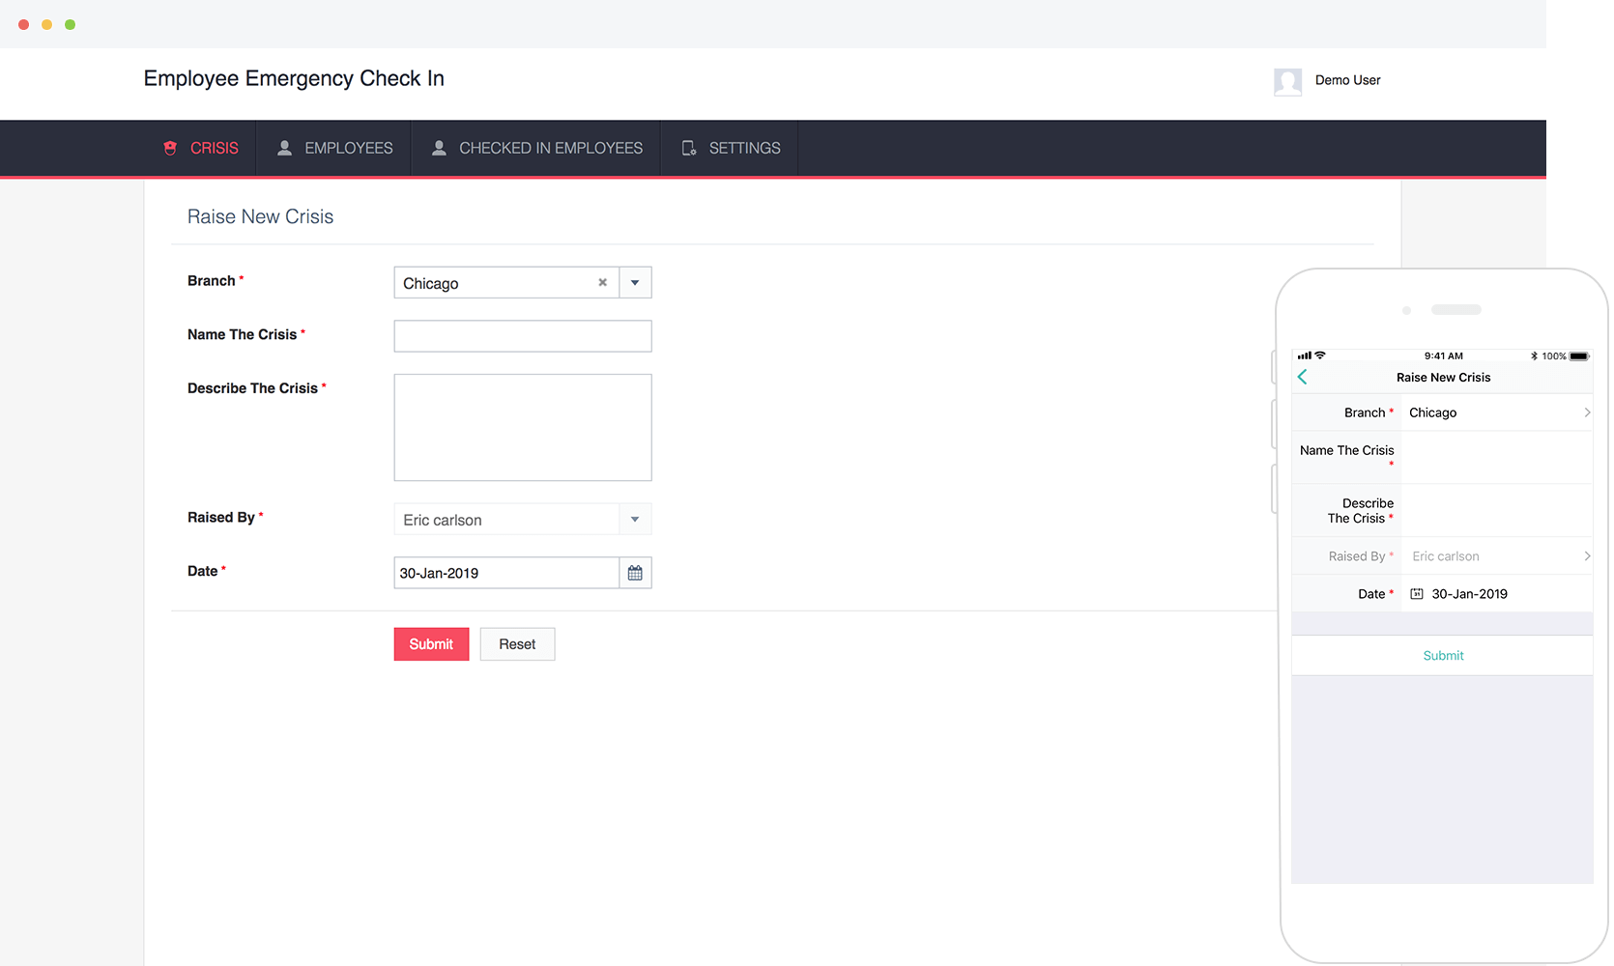1614x966 pixels.
Task: Open the calendar date picker
Action: click(x=635, y=573)
